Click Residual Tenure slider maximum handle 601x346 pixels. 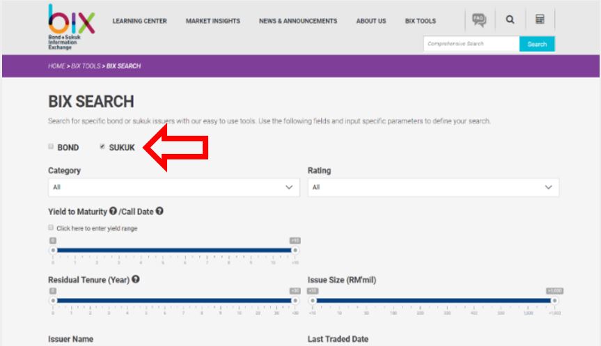(295, 301)
